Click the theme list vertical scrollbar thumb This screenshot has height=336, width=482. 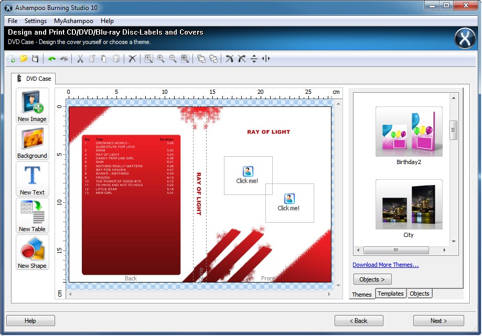453,130
